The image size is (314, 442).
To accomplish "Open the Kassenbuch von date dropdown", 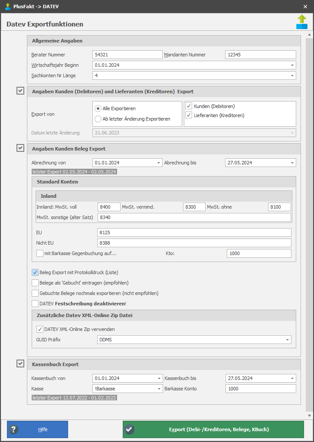I will [x=158, y=378].
